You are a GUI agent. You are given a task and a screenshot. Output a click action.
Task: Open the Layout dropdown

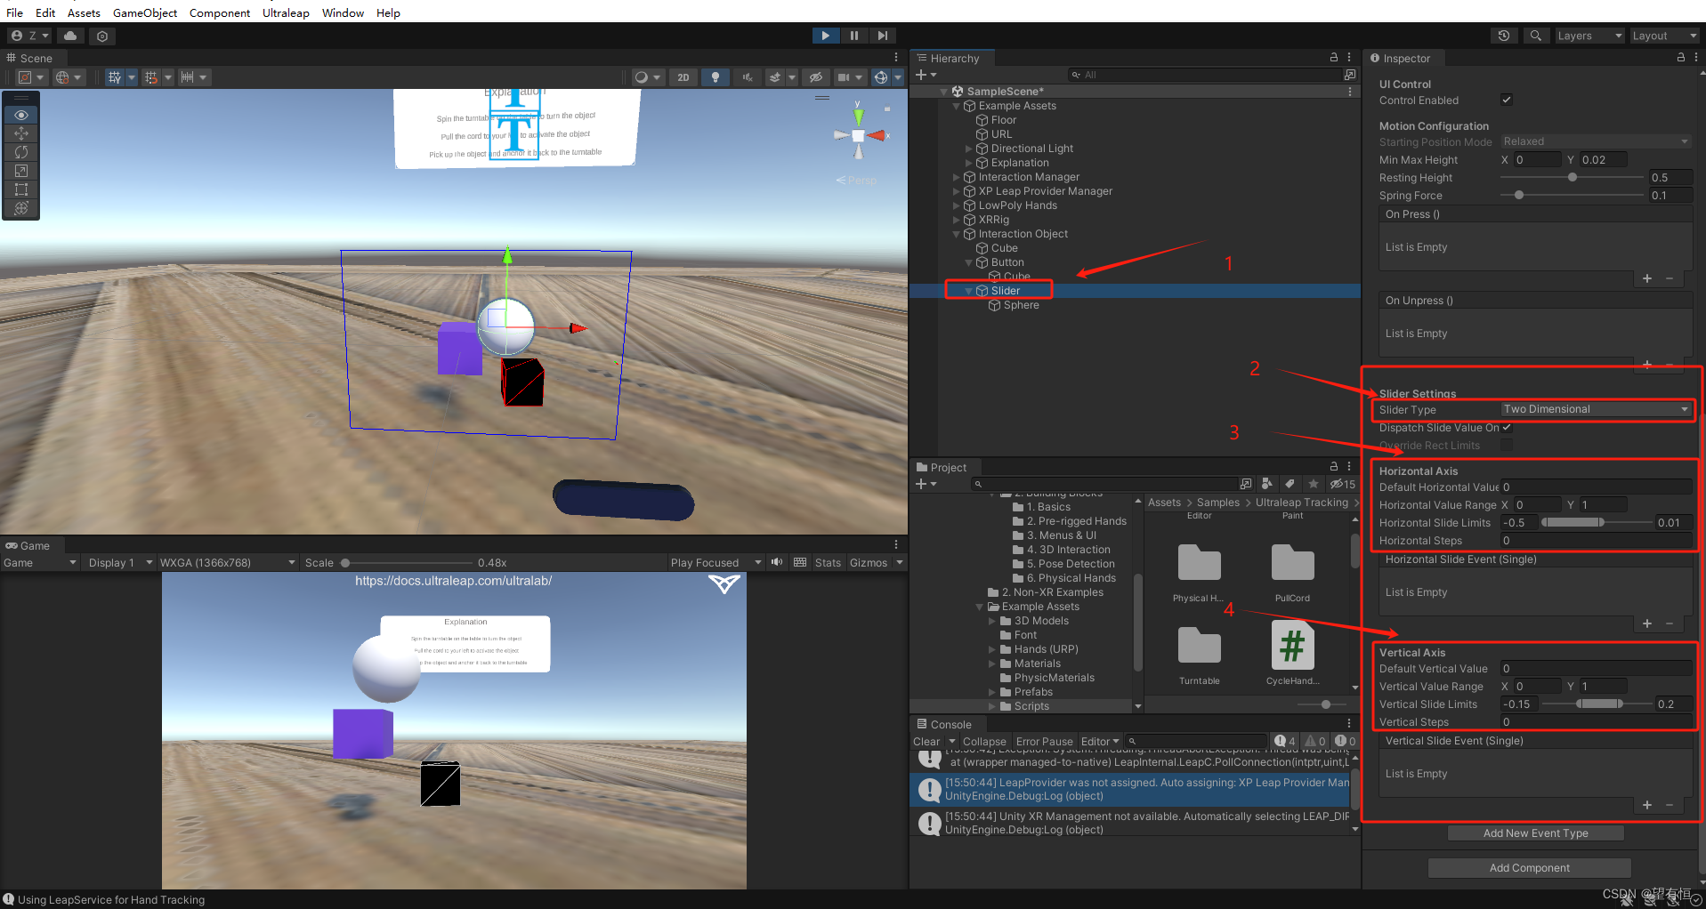point(1664,36)
